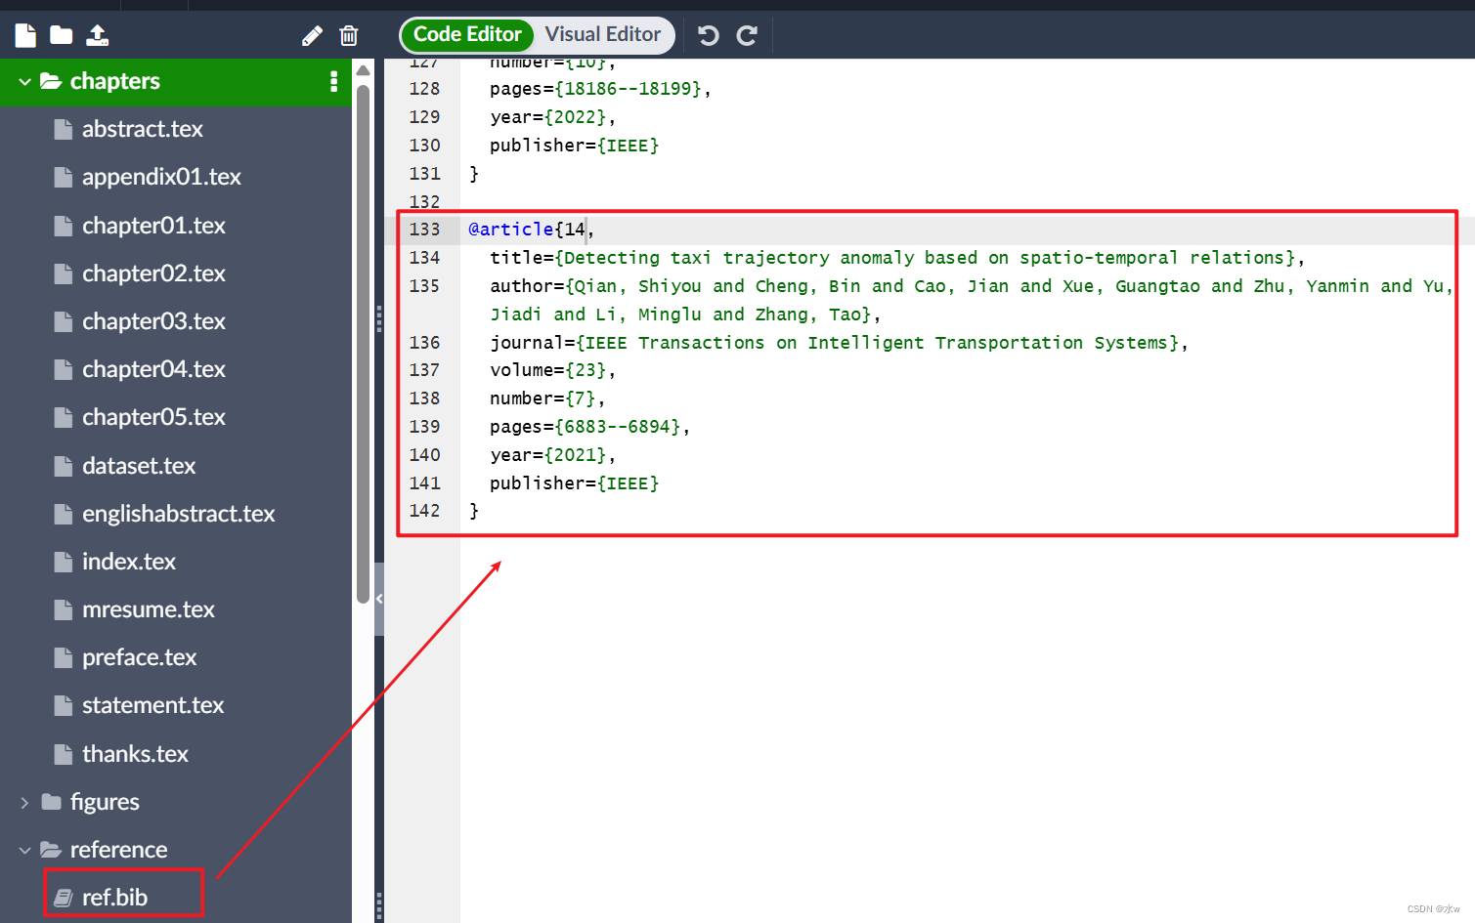Place cursor on the @article{14 line
The image size is (1475, 923).
(x=531, y=230)
